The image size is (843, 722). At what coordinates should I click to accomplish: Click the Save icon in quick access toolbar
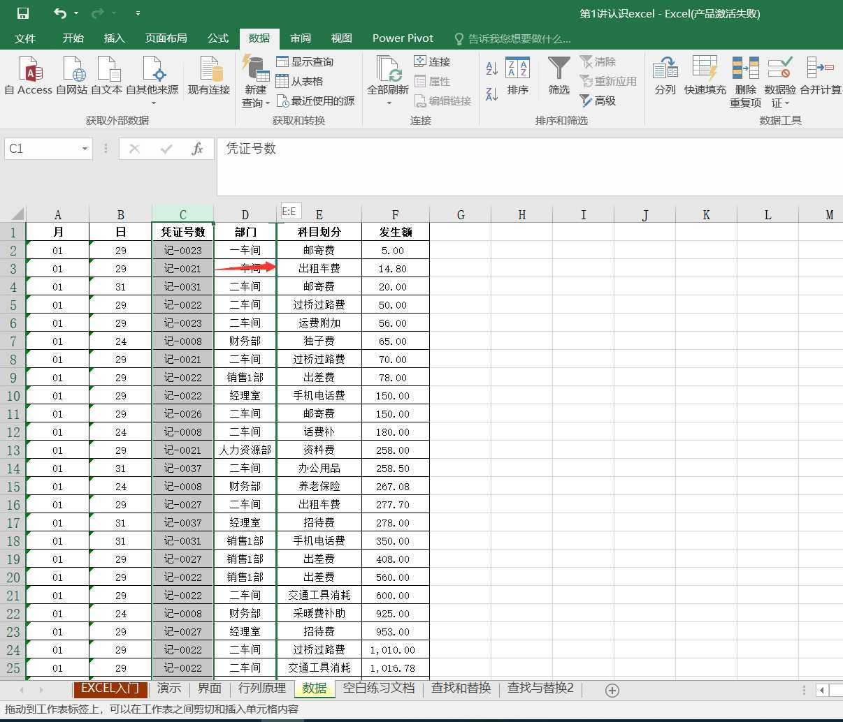(22, 13)
